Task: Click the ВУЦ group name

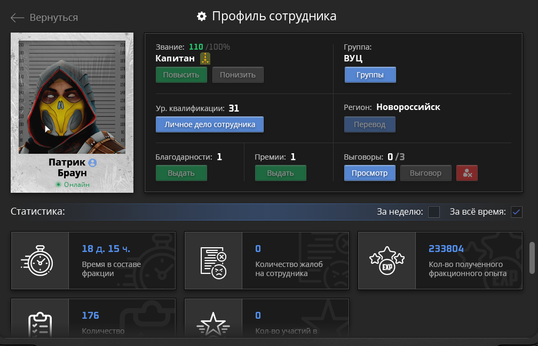Action: 353,58
